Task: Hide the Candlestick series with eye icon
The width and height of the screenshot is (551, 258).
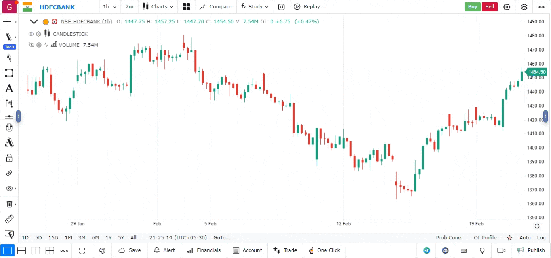Action: (31, 34)
